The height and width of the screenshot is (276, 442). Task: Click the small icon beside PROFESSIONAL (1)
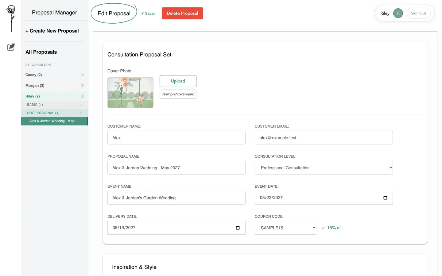[x=81, y=113]
